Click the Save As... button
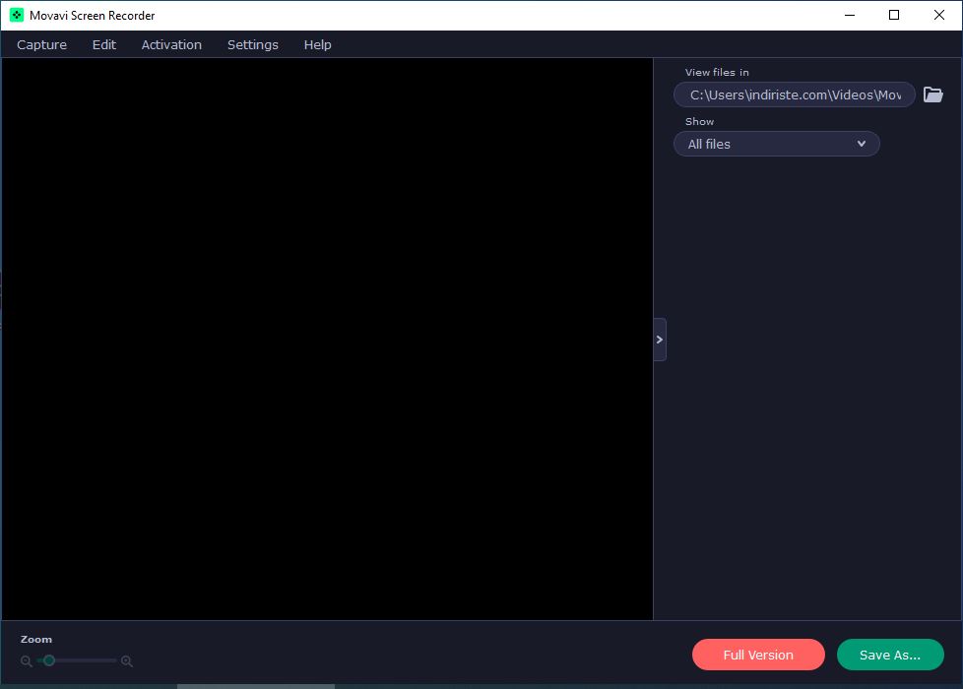963x689 pixels. [890, 655]
